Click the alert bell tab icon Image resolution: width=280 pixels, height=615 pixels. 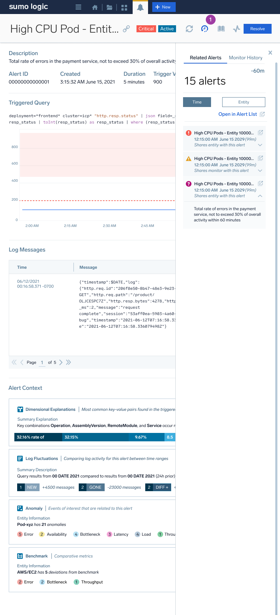click(x=140, y=7)
